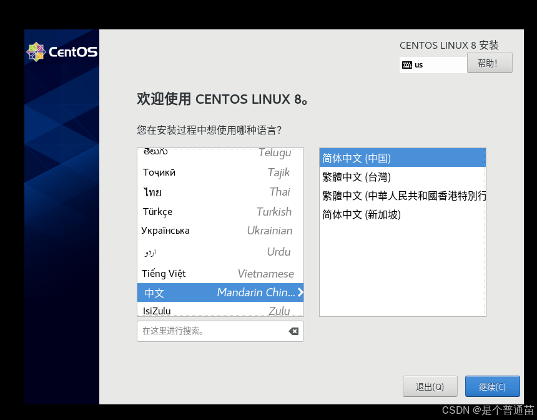Image resolution: width=537 pixels, height=420 pixels.
Task: Choose 简体中文 (新加坡) locale
Action: point(402,214)
